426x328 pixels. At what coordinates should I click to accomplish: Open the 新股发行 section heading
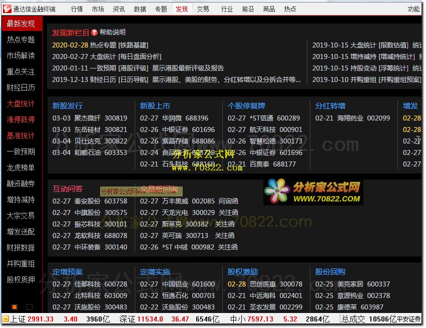point(68,106)
